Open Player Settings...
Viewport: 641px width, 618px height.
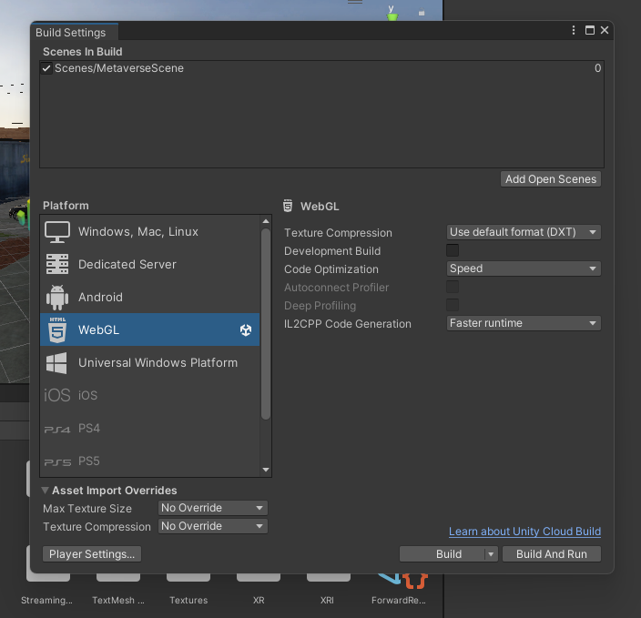[x=92, y=554]
